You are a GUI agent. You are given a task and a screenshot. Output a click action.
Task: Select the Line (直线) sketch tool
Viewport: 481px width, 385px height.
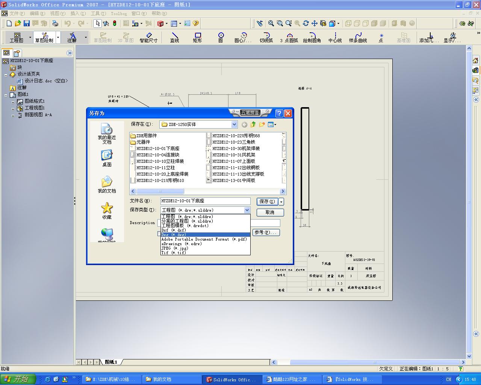click(174, 37)
